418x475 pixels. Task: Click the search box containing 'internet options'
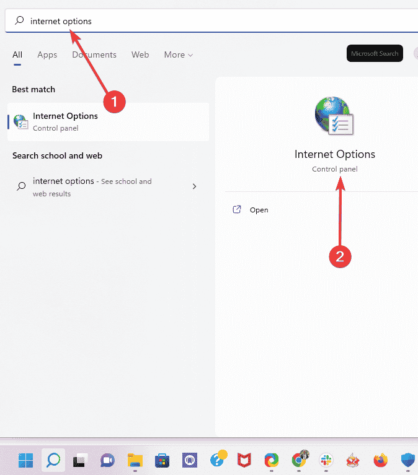pos(211,20)
